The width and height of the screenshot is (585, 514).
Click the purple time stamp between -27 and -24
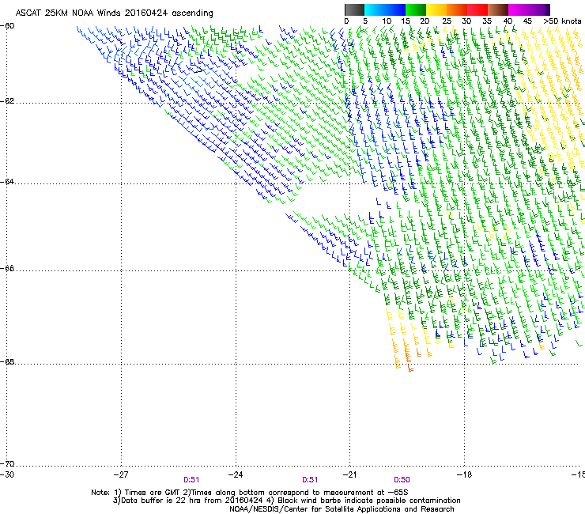click(191, 480)
